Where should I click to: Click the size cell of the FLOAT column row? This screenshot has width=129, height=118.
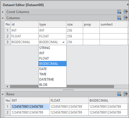point(75,36)
